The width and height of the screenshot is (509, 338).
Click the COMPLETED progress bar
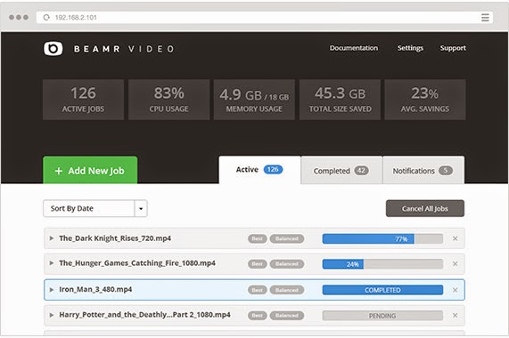[x=382, y=290]
